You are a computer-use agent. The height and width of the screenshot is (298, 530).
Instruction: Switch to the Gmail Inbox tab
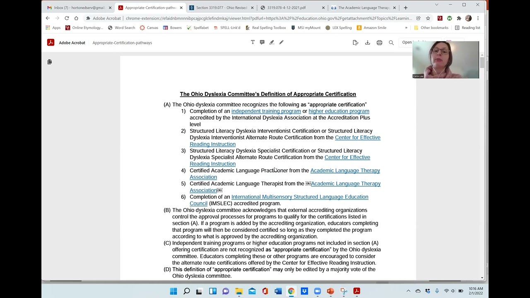79,7
